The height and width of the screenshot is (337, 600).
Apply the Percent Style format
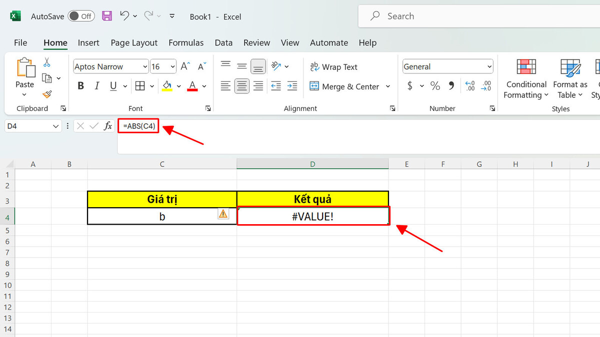click(435, 85)
